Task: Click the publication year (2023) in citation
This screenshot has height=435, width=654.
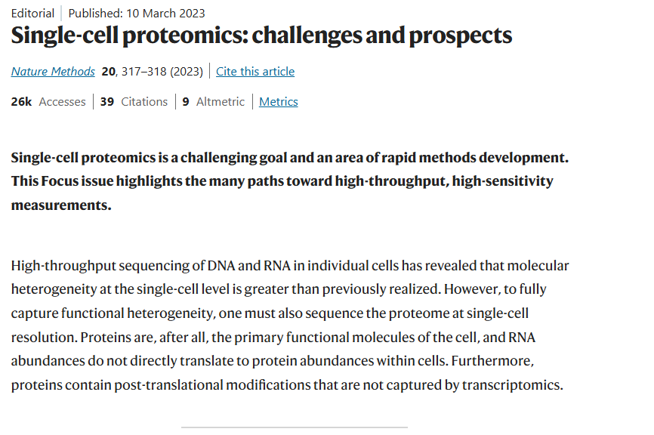Action: (187, 72)
